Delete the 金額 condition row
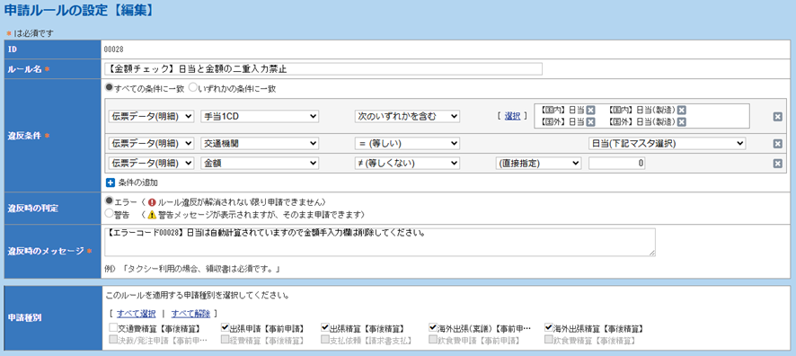The height and width of the screenshot is (356, 796). [x=777, y=163]
